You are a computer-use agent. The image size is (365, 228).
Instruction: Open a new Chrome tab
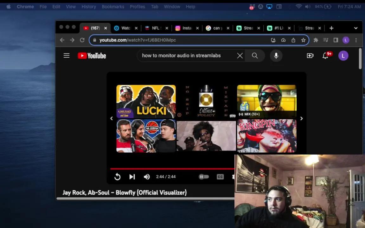click(x=331, y=28)
